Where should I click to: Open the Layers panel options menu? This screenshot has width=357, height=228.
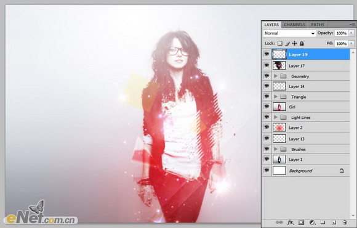[353, 25]
